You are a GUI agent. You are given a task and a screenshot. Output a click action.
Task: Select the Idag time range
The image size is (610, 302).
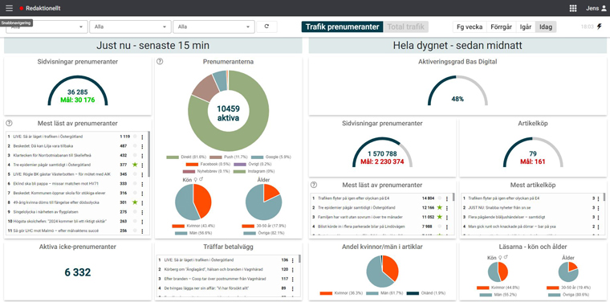[546, 27]
